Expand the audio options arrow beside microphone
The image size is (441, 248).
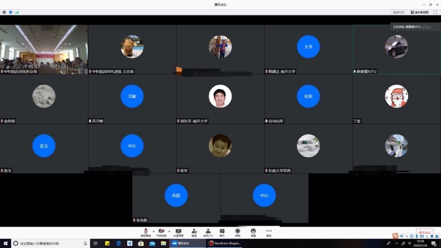[154, 231]
